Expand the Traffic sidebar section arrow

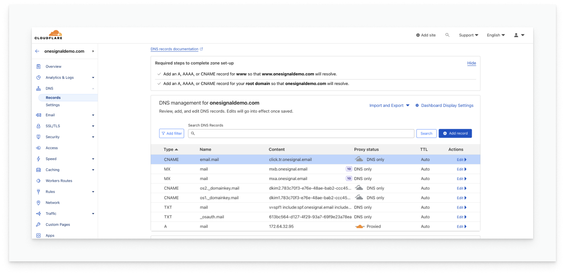[93, 214]
